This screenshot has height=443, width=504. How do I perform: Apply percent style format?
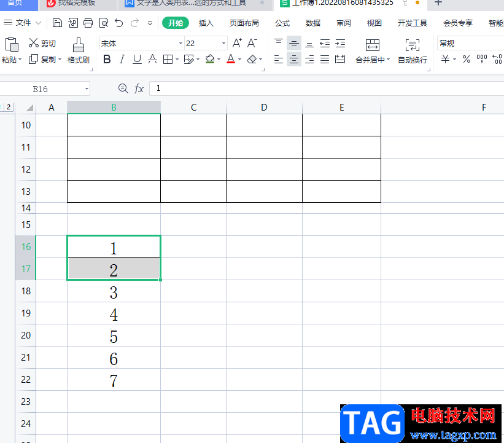point(467,59)
